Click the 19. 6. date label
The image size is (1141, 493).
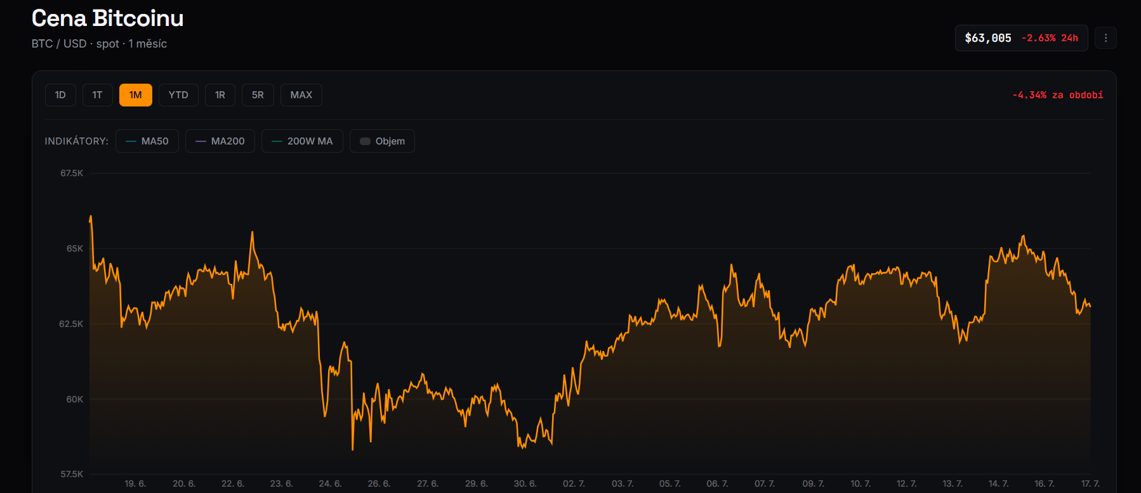[x=135, y=483]
